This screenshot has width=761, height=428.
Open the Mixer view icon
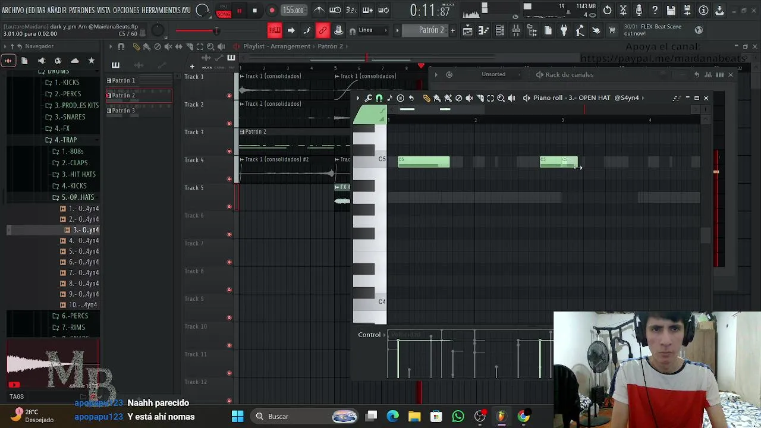[516, 30]
